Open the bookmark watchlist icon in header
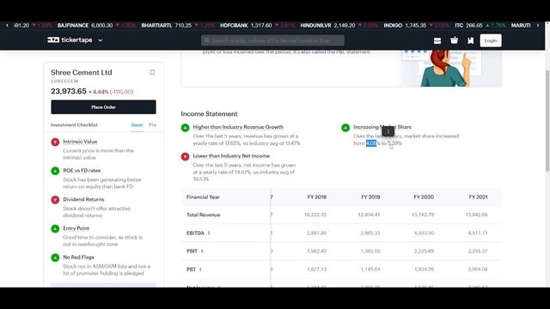This screenshot has width=550, height=309. coord(471,40)
